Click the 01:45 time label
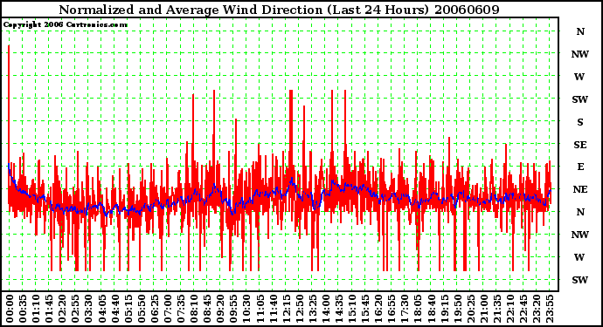Screen dimensions: 603x327 [x=49, y=309]
